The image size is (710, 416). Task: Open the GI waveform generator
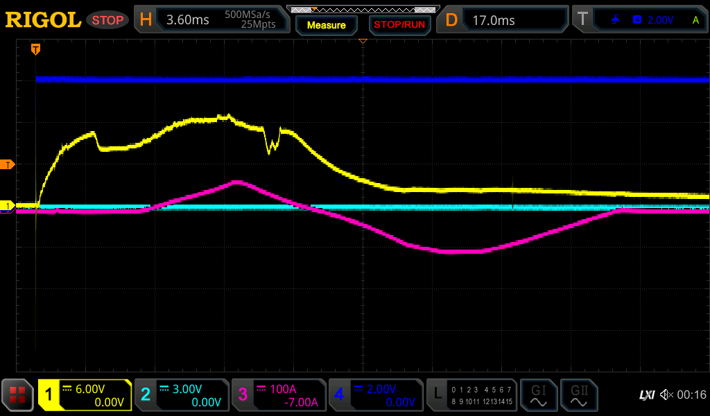click(538, 395)
